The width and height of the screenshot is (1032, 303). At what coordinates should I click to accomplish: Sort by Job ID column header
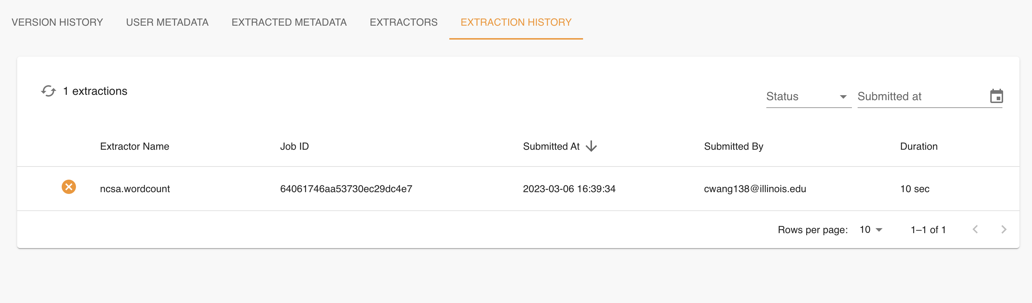tap(295, 147)
